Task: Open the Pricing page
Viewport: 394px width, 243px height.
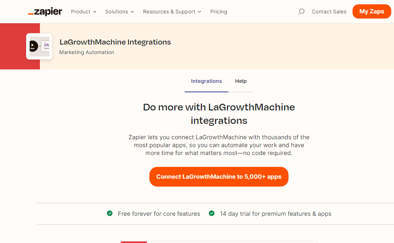Action: [219, 11]
